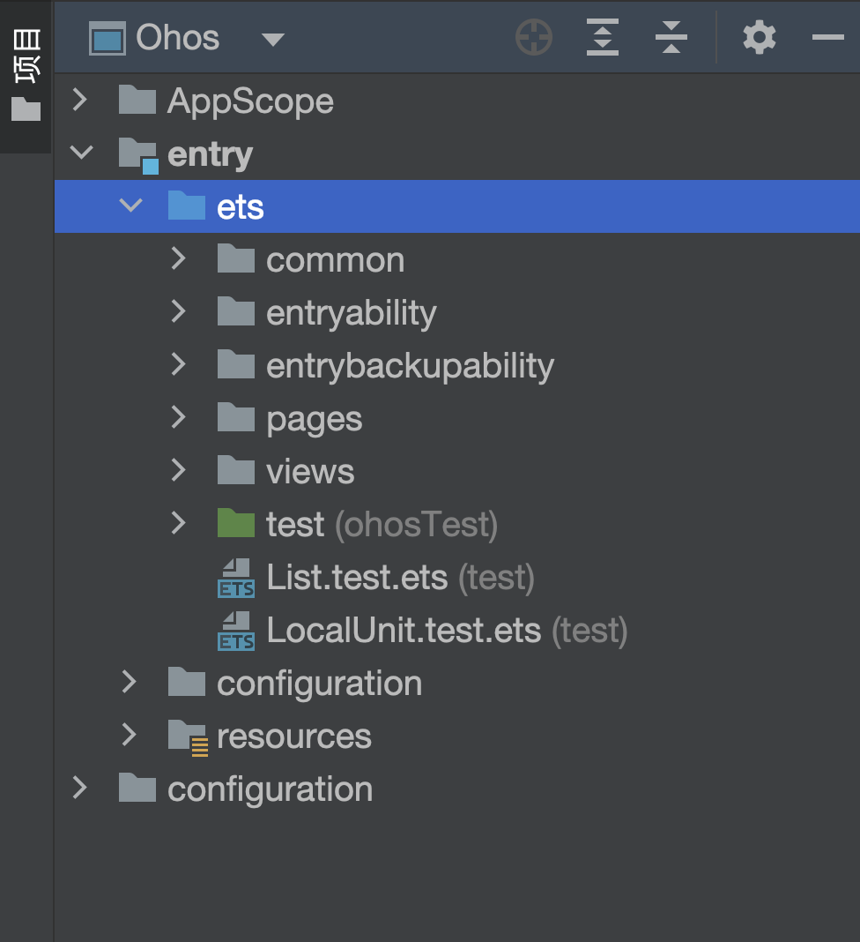Click the ETS icon of List.test.ets
The width and height of the screenshot is (860, 942).
(x=236, y=578)
